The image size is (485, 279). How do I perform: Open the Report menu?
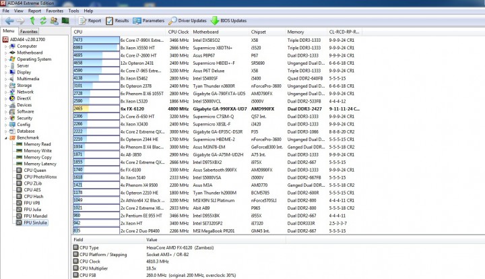[34, 11]
